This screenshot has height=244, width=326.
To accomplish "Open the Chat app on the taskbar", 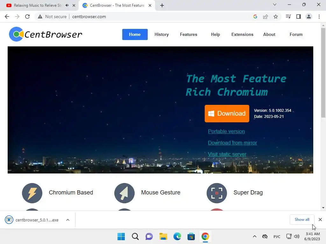I will click(149, 236).
